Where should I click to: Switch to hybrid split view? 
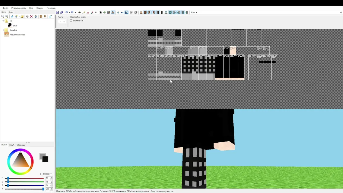pos(126,12)
